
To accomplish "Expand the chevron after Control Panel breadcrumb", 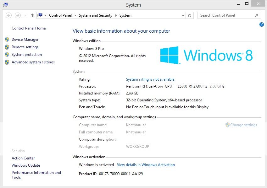I will pyautogui.click(x=75, y=15).
